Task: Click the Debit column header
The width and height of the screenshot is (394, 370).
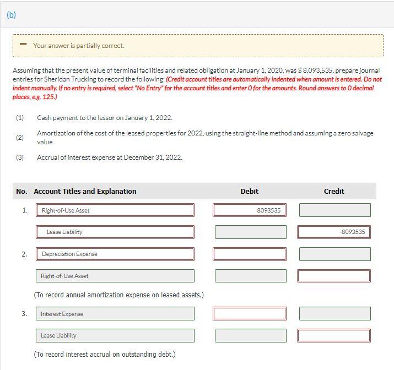Action: tap(250, 191)
